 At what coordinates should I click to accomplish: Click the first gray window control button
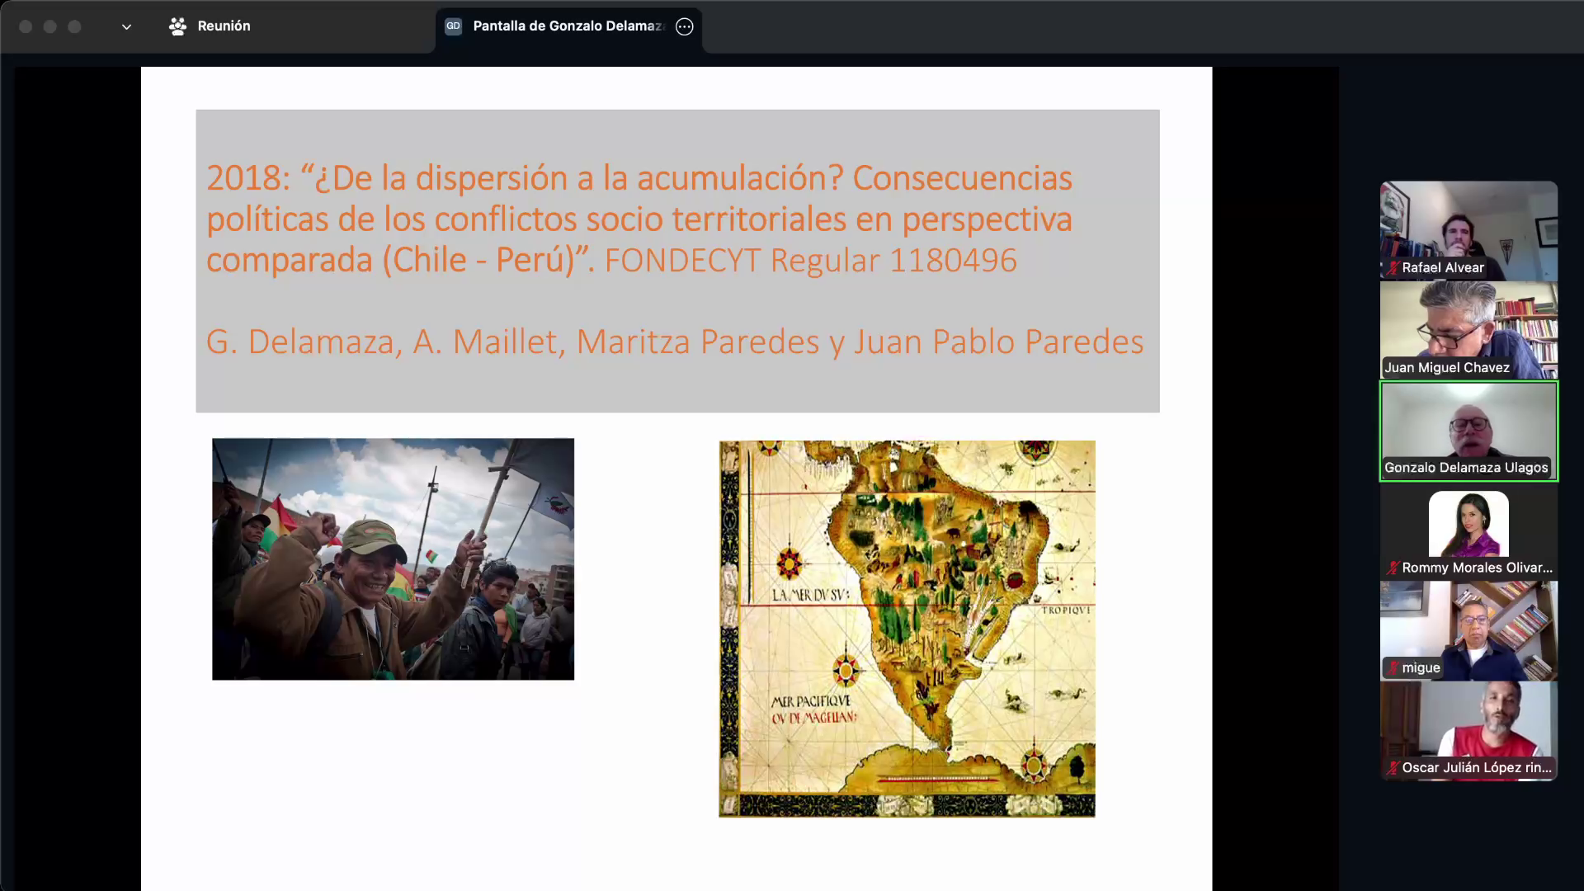click(x=26, y=26)
